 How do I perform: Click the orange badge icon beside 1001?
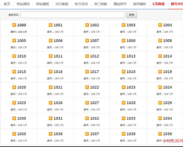coord(51,25)
